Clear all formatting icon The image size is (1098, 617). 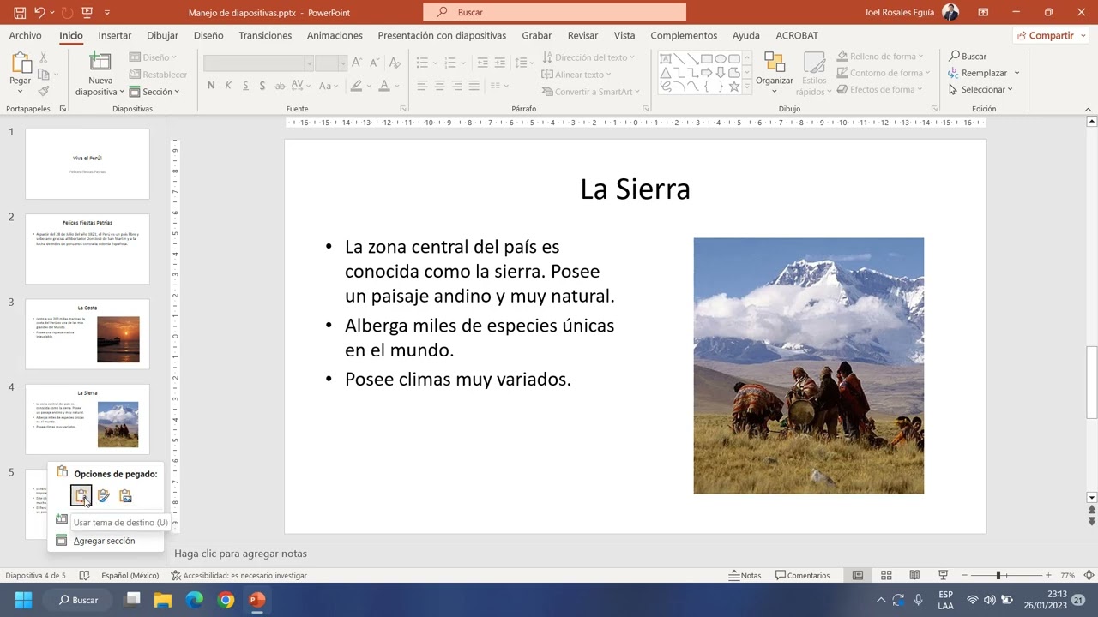pos(396,63)
